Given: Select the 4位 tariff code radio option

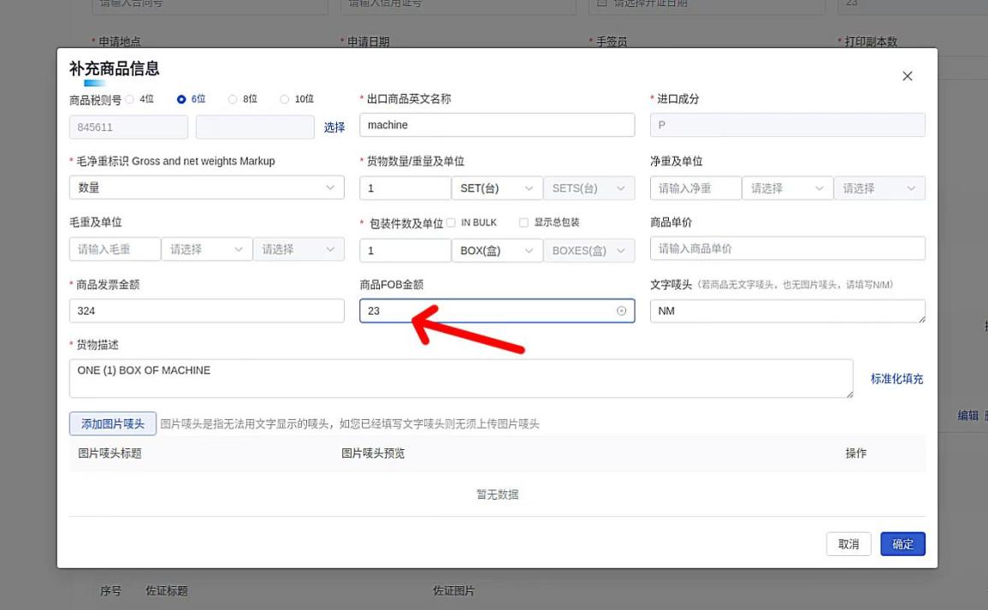Looking at the screenshot, I should pos(131,99).
